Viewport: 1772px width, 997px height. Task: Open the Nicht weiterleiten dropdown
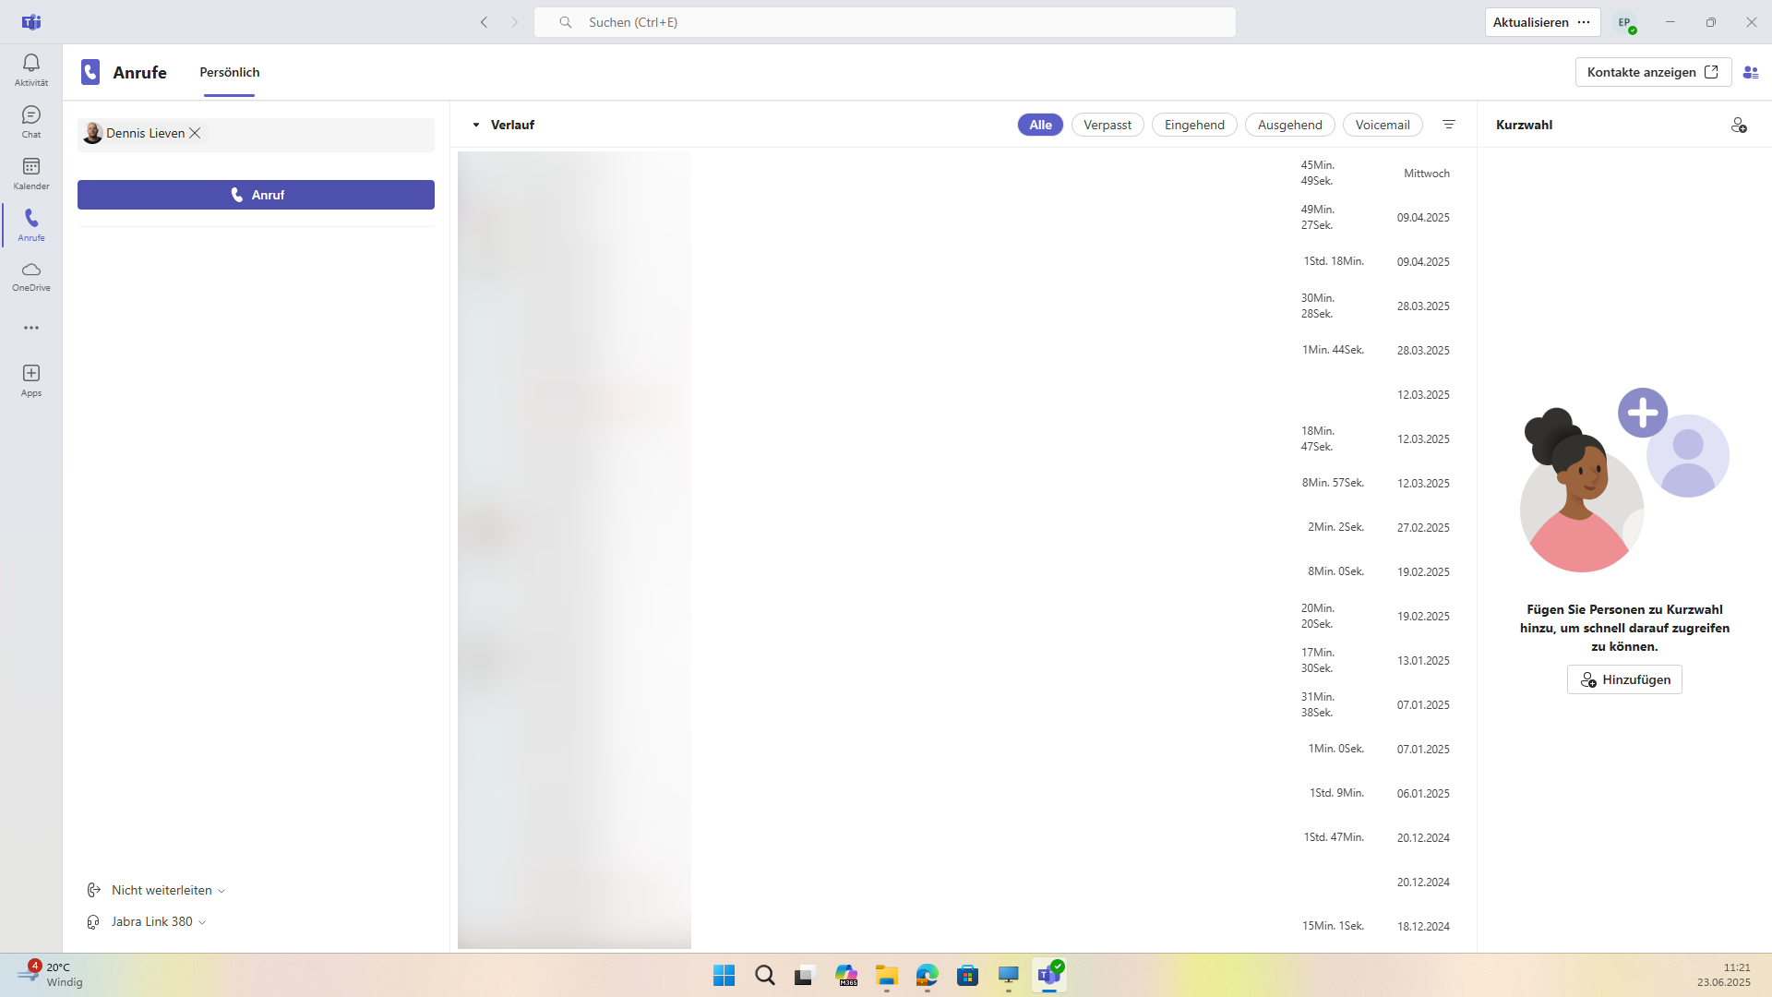167,890
